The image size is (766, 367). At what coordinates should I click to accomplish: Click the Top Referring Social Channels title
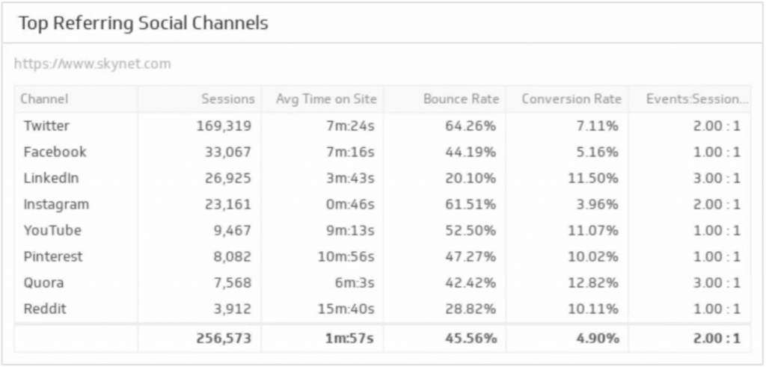pyautogui.click(x=143, y=23)
